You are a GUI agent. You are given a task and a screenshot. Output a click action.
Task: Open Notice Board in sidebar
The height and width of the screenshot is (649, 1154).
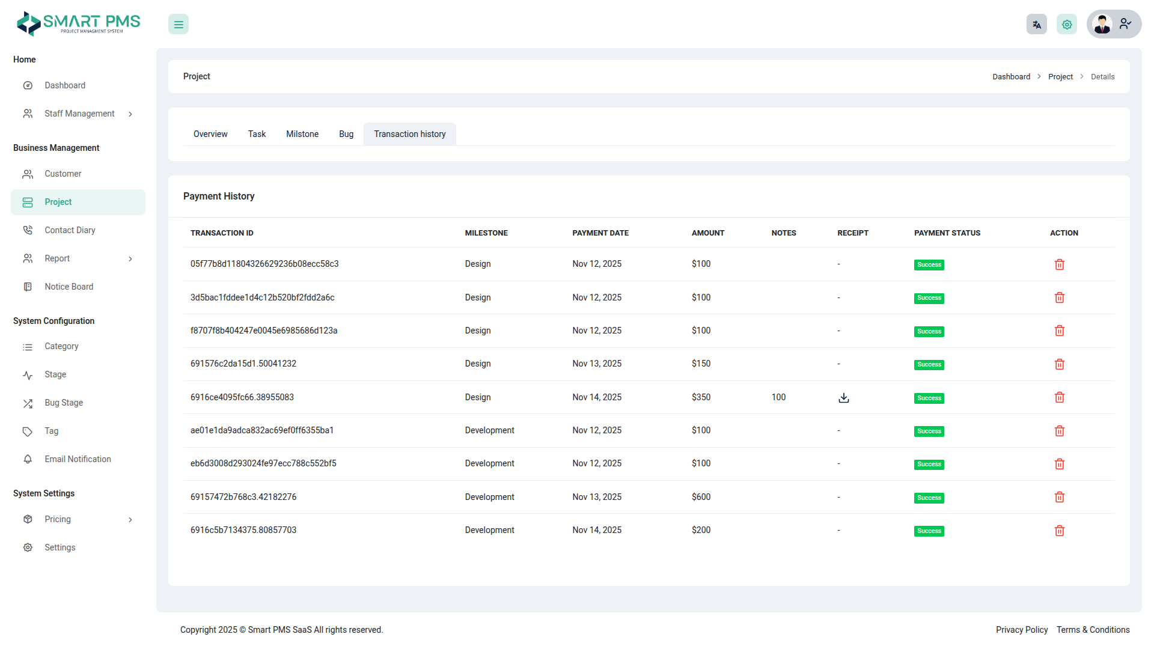click(69, 287)
